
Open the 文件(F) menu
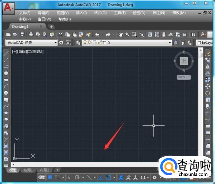tap(25, 13)
